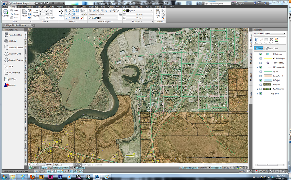Click the Connect data icon
291x180 pixels.
click(6, 12)
